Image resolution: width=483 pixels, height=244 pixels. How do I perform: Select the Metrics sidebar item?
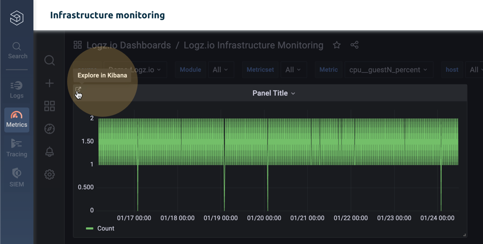[17, 119]
